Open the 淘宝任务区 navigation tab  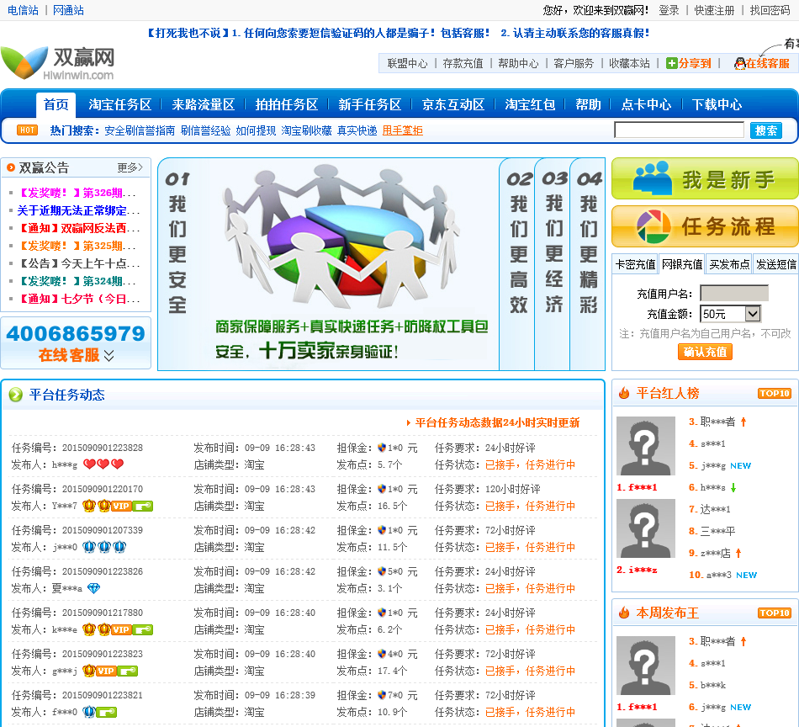point(119,104)
